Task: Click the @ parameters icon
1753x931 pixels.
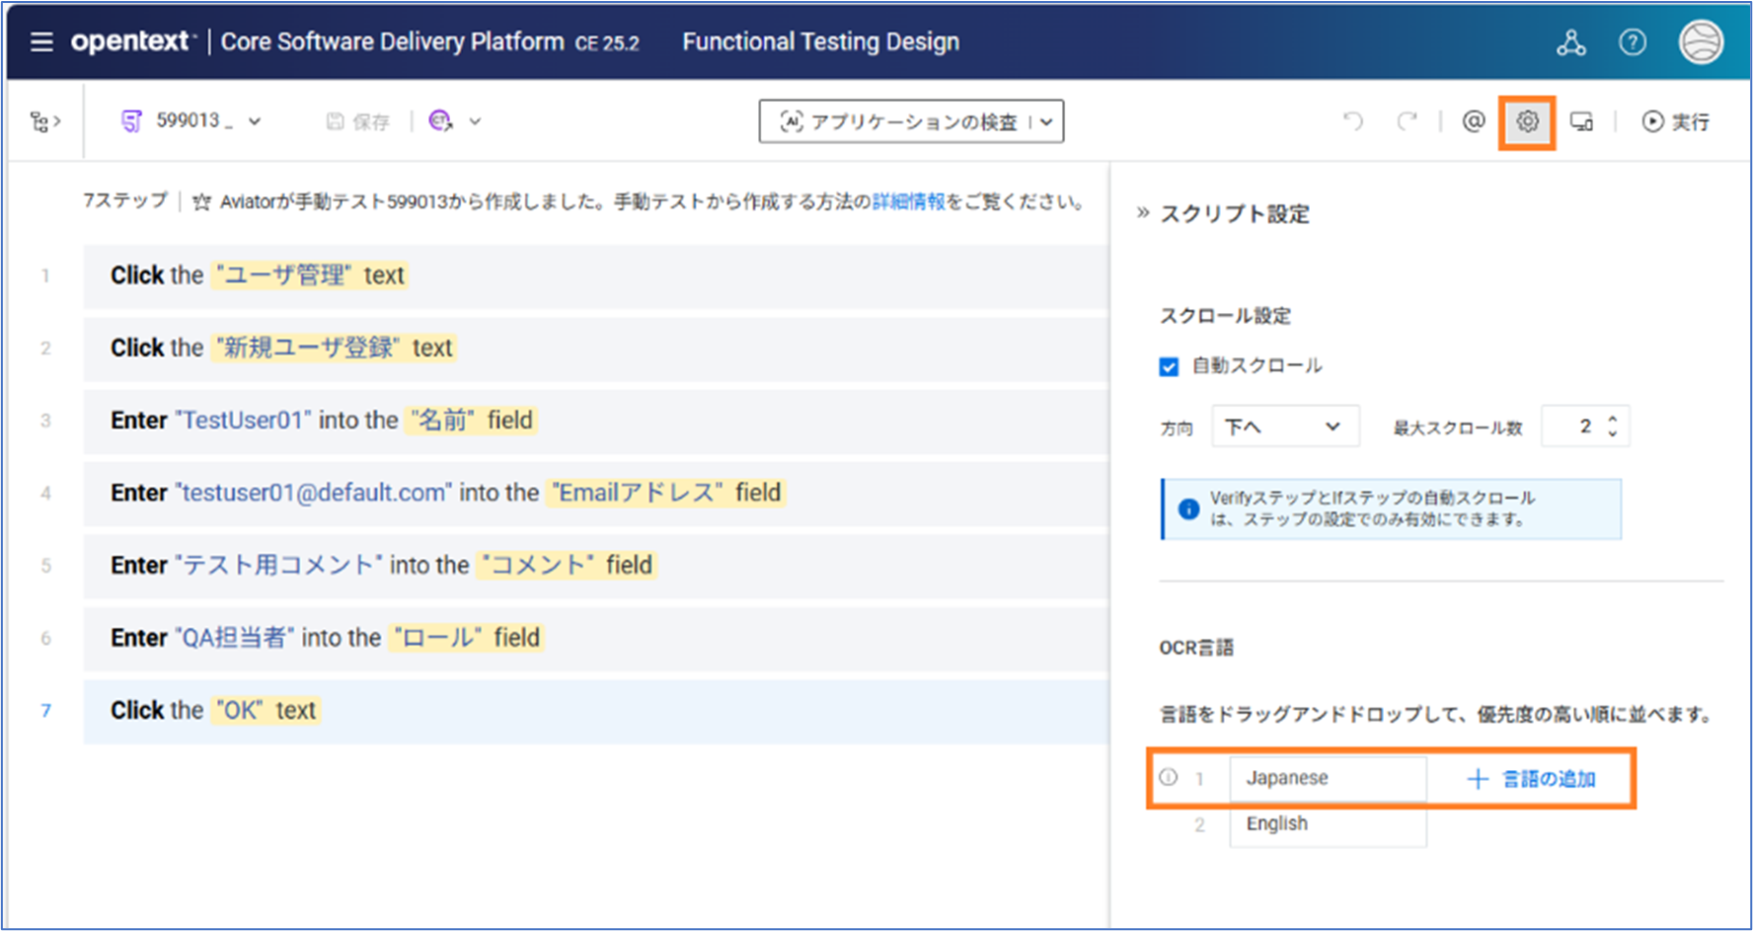Action: (1473, 121)
